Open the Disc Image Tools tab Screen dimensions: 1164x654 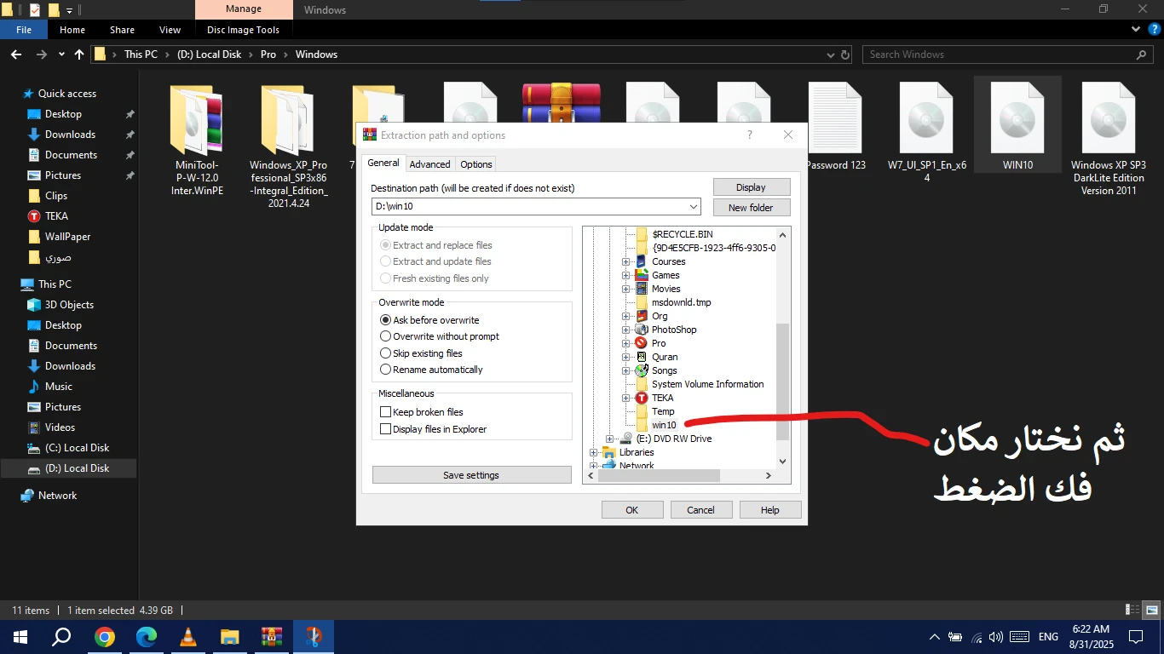[x=243, y=30]
